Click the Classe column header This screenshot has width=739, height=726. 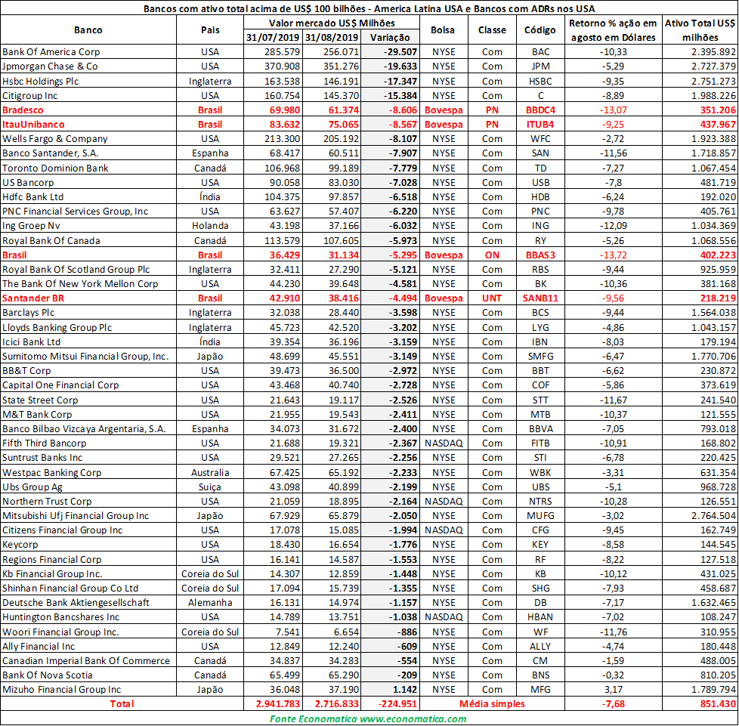pos(492,30)
